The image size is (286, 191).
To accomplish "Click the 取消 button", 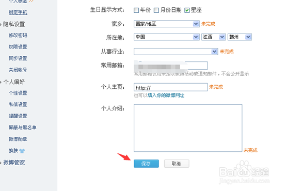I will pyautogui.click(x=177, y=164).
